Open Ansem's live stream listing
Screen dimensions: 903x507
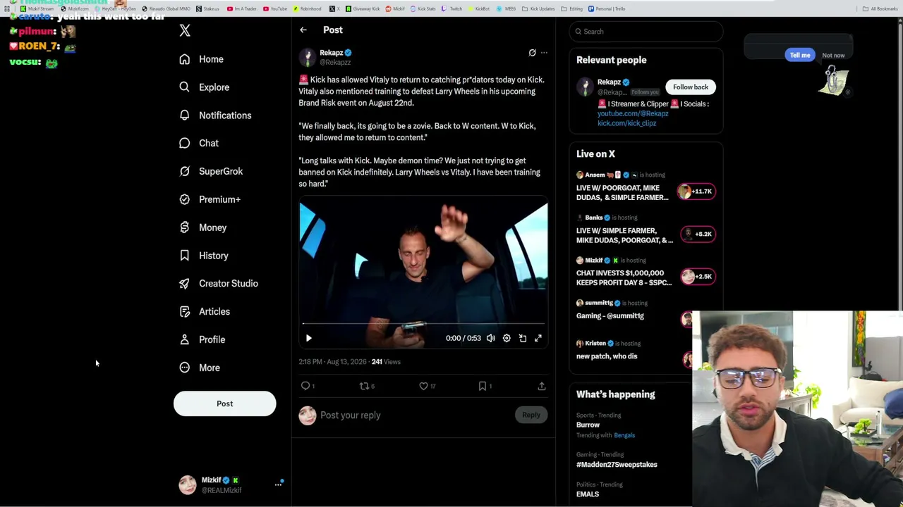tap(646, 187)
